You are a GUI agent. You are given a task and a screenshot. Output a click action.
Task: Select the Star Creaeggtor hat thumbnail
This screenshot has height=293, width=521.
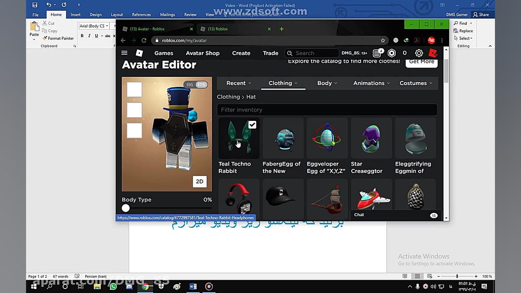click(x=371, y=138)
